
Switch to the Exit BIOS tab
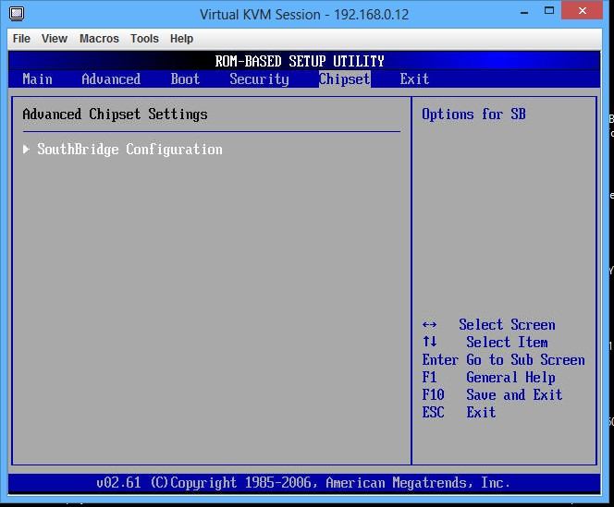[414, 79]
